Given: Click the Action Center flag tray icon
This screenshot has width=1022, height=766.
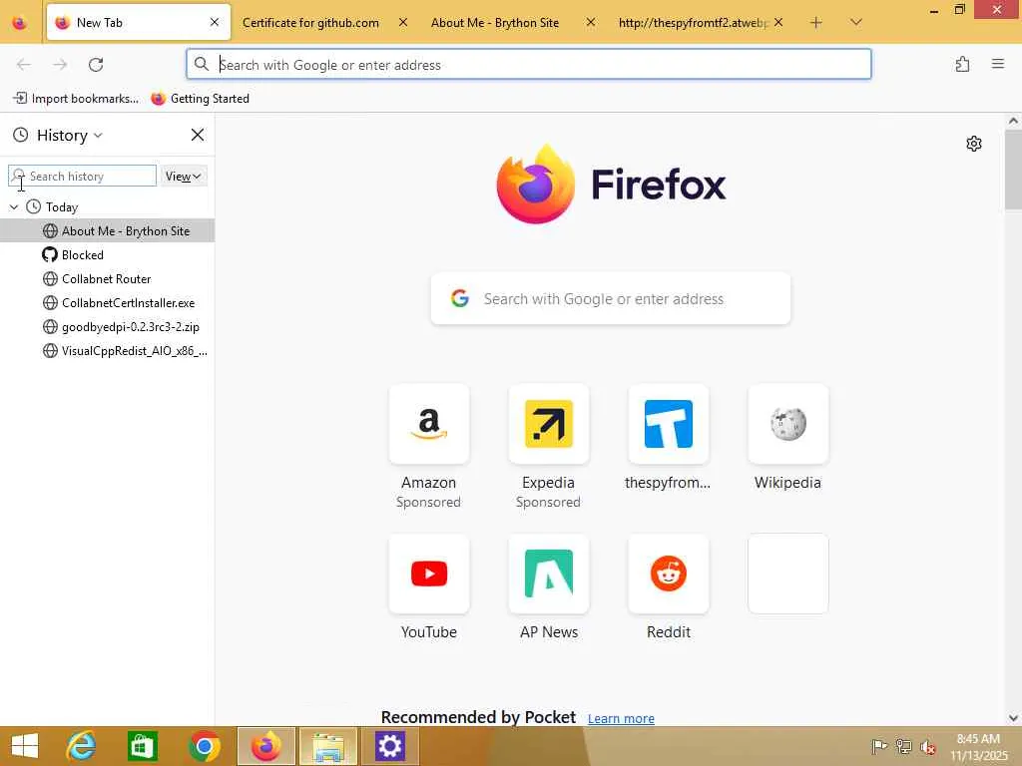Looking at the screenshot, I should point(879,746).
